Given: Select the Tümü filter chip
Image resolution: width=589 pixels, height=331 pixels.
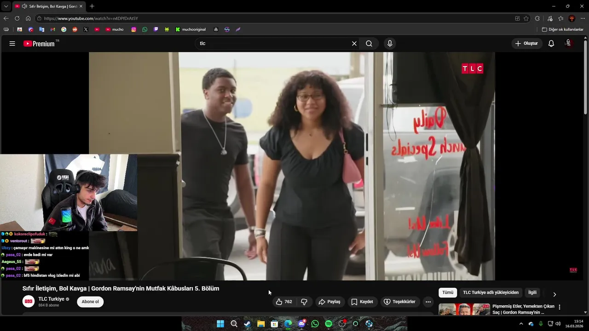Looking at the screenshot, I should [448, 293].
